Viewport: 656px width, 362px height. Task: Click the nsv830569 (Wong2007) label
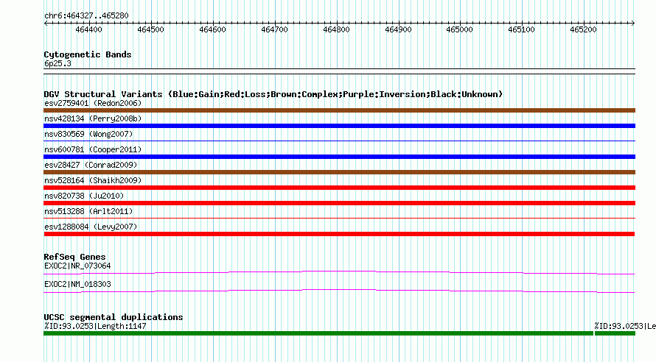[88, 134]
